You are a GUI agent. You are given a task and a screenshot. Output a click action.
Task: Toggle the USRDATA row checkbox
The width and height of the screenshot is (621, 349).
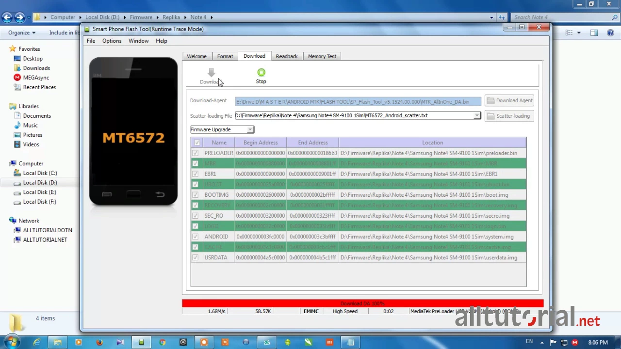point(195,257)
